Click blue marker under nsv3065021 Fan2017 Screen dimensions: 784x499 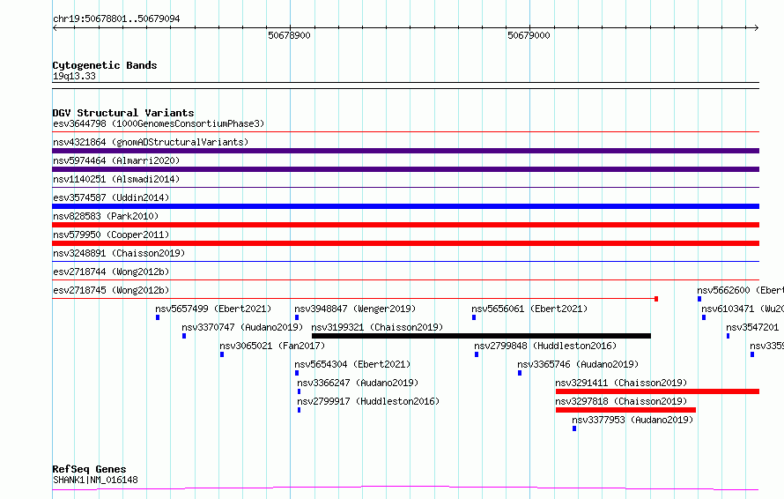pos(221,354)
